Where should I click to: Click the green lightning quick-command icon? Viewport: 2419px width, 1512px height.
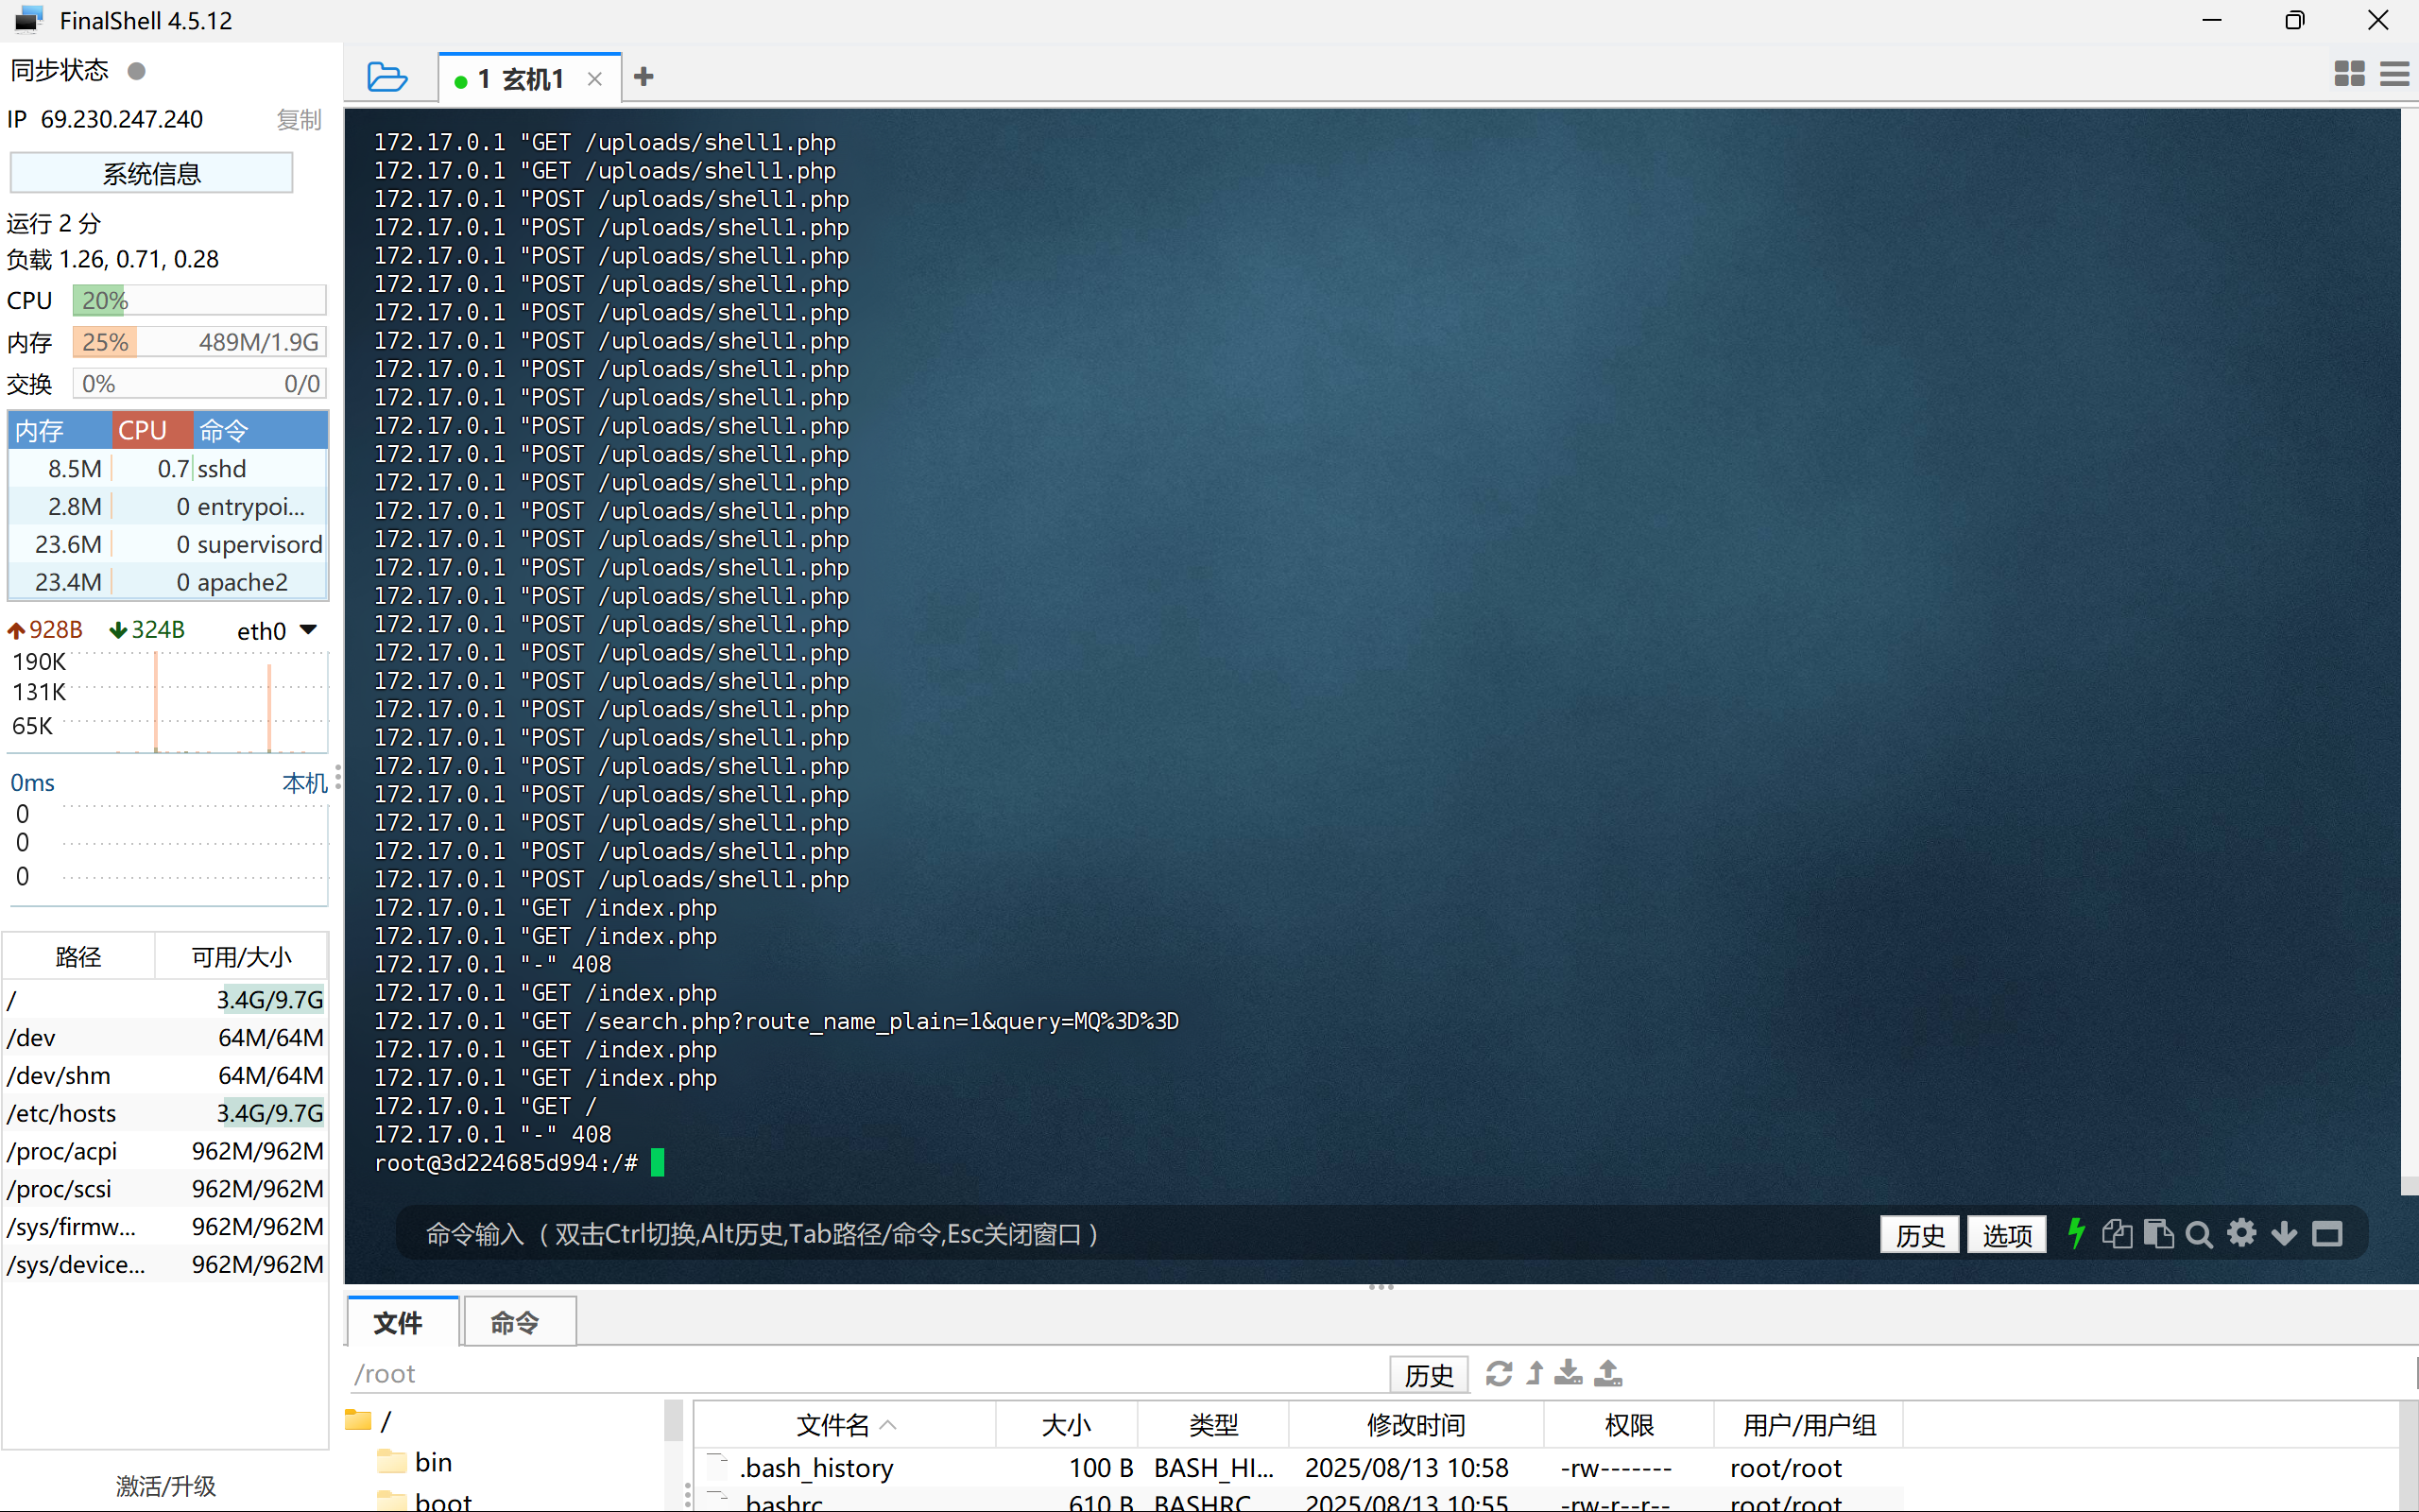pyautogui.click(x=2076, y=1233)
